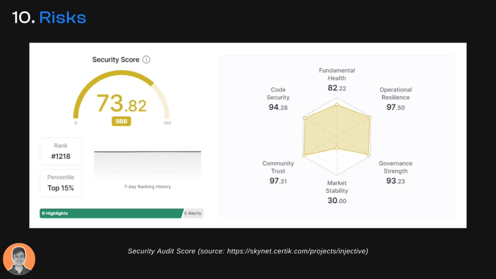Click the Community Trust vertex on radar
Screen dimensions: 496x279
tap(304, 155)
